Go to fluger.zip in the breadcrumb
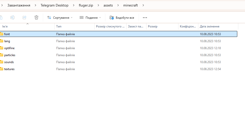 click(x=86, y=5)
